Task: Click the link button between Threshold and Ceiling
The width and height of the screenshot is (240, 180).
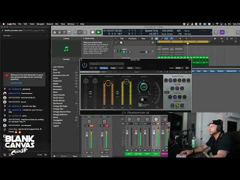Action: [x=117, y=93]
